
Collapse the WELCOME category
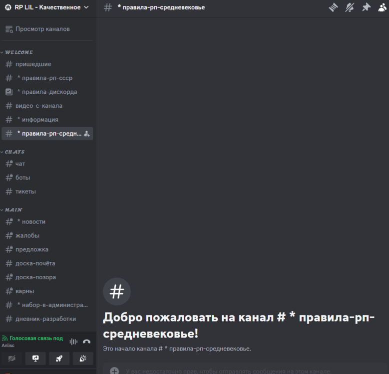coord(17,52)
